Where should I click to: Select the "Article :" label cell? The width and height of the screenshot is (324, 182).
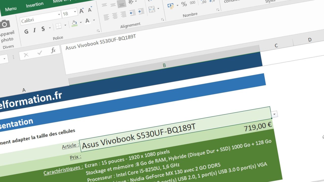point(71,146)
